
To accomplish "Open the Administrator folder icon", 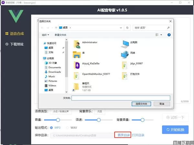I will click(77, 44).
